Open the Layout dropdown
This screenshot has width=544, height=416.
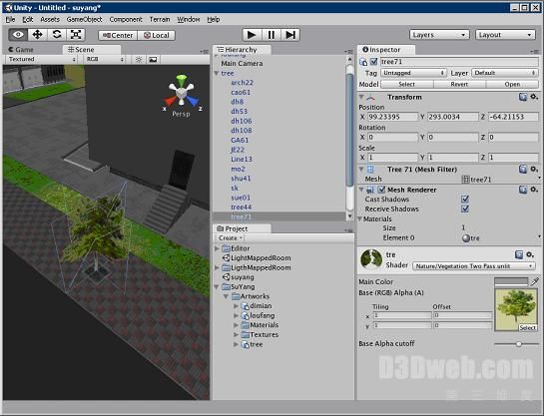(x=505, y=35)
